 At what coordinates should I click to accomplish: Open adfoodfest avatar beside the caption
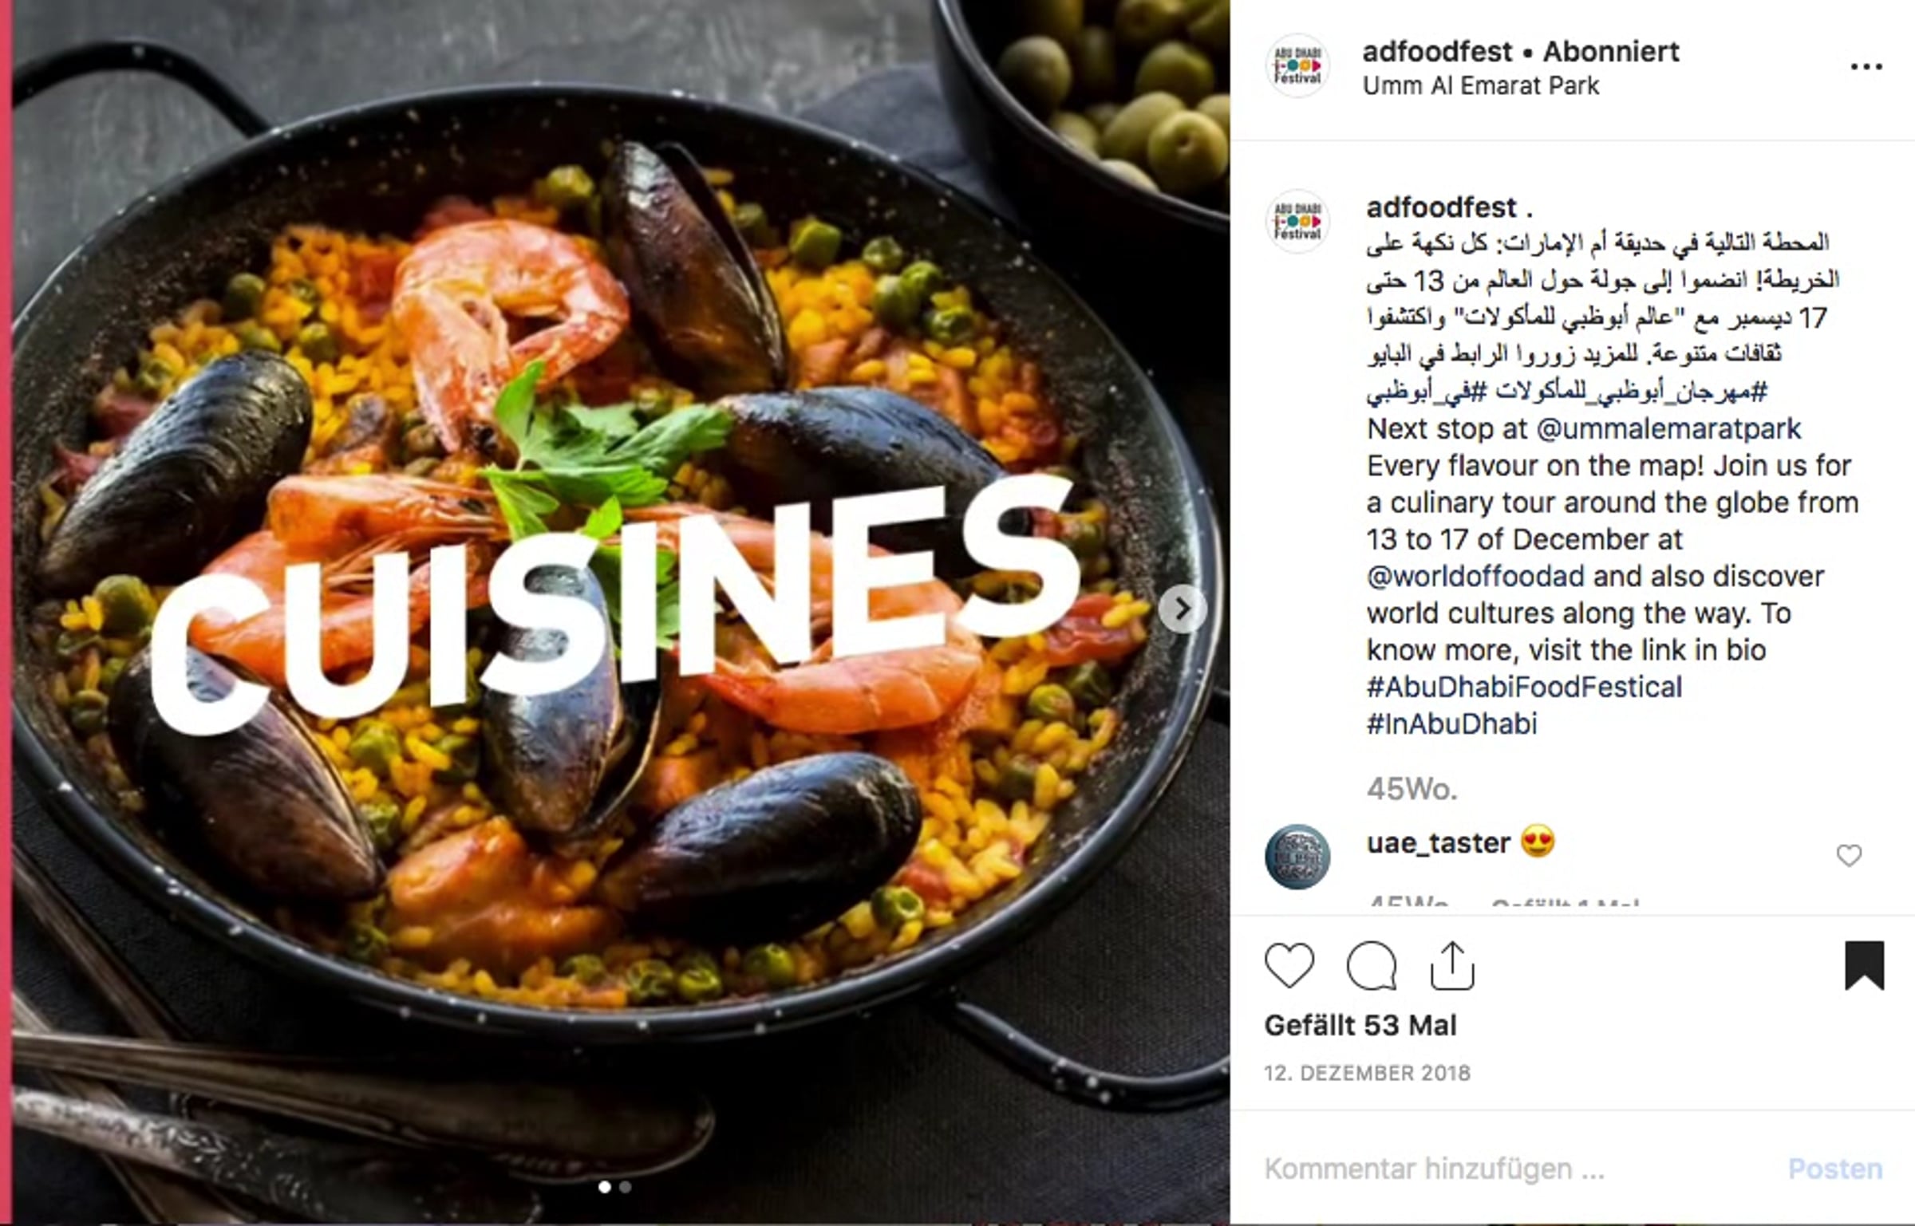coord(1297,221)
